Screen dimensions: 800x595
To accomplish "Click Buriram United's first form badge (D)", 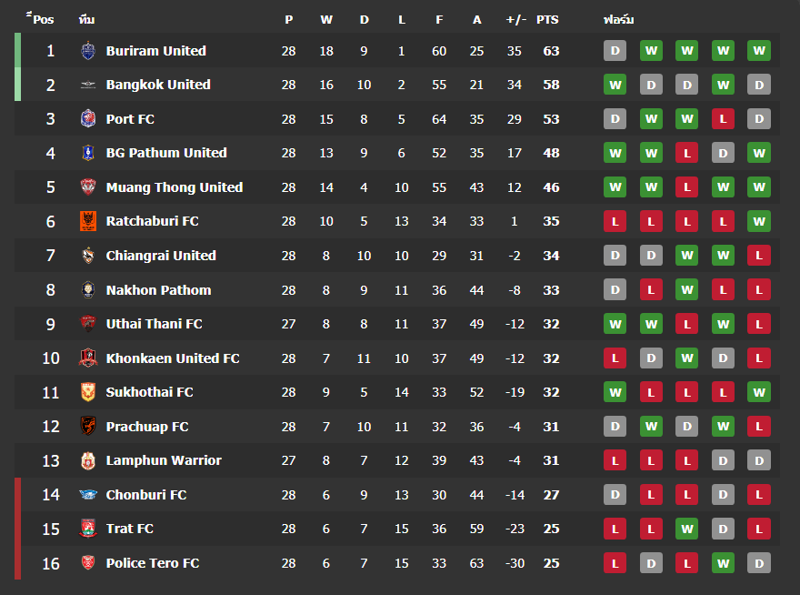I will (x=615, y=51).
